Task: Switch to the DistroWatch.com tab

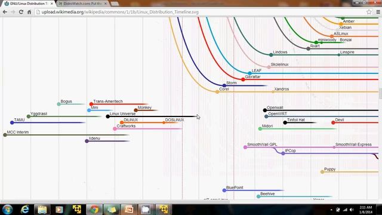Action: pos(83,4)
